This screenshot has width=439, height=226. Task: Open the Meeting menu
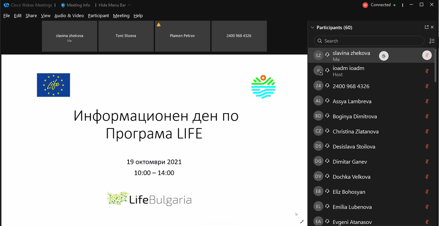(121, 16)
